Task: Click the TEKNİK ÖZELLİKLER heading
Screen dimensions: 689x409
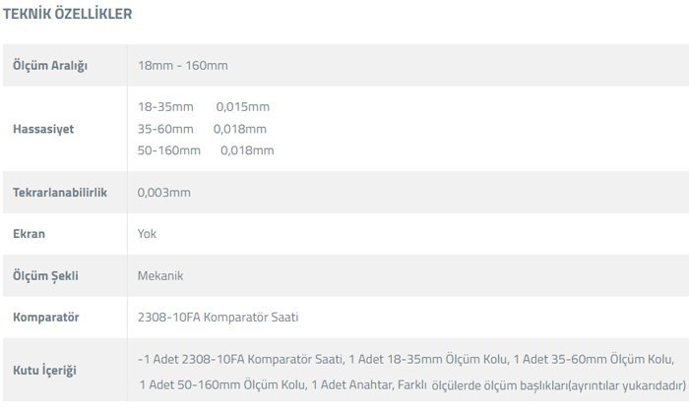Action: (68, 14)
